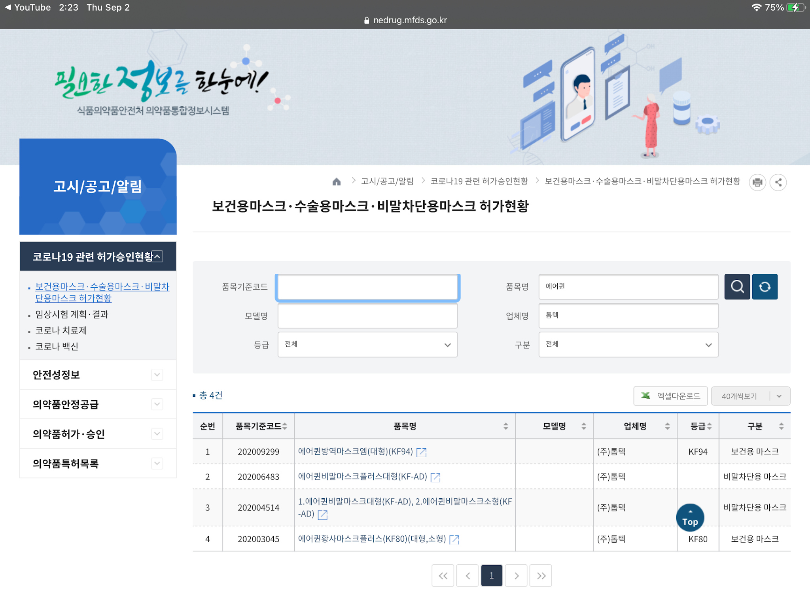
Task: Focus the 품목기준코드 input field
Action: (x=368, y=287)
